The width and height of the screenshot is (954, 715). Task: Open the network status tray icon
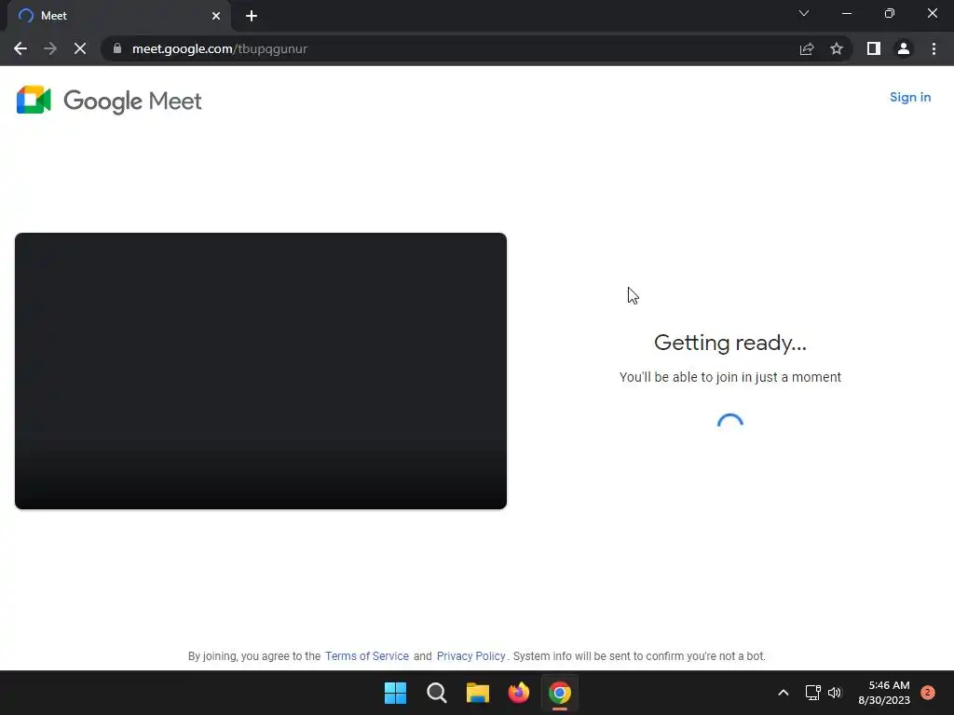(x=812, y=693)
